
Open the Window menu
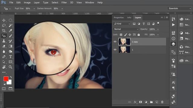(90, 2)
